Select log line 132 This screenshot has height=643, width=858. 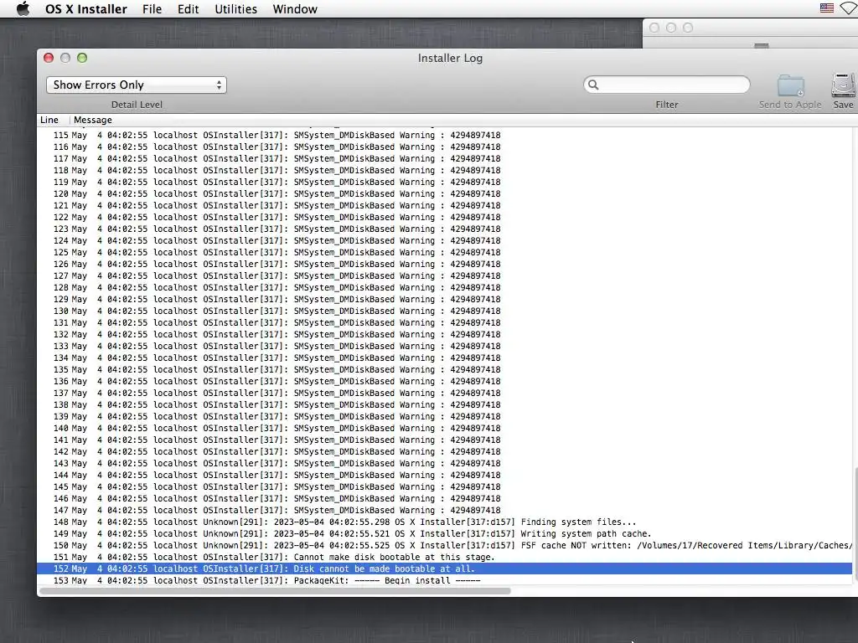pos(444,335)
